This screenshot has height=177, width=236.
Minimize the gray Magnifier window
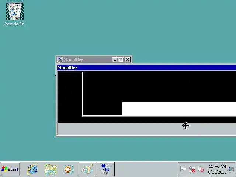coord(115,60)
